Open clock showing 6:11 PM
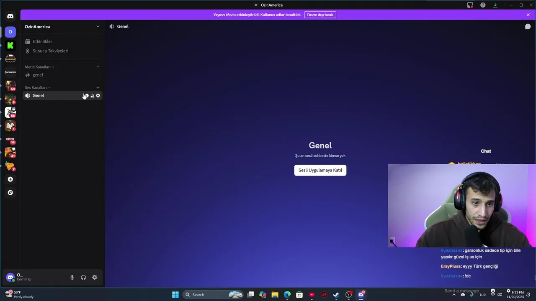Viewport: 536px width, 301px height. 515,295
